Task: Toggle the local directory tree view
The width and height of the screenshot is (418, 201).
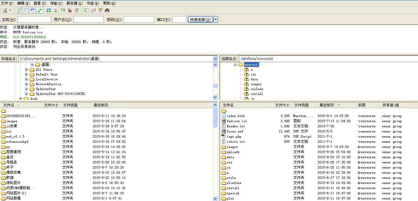Action: tap(26, 10)
